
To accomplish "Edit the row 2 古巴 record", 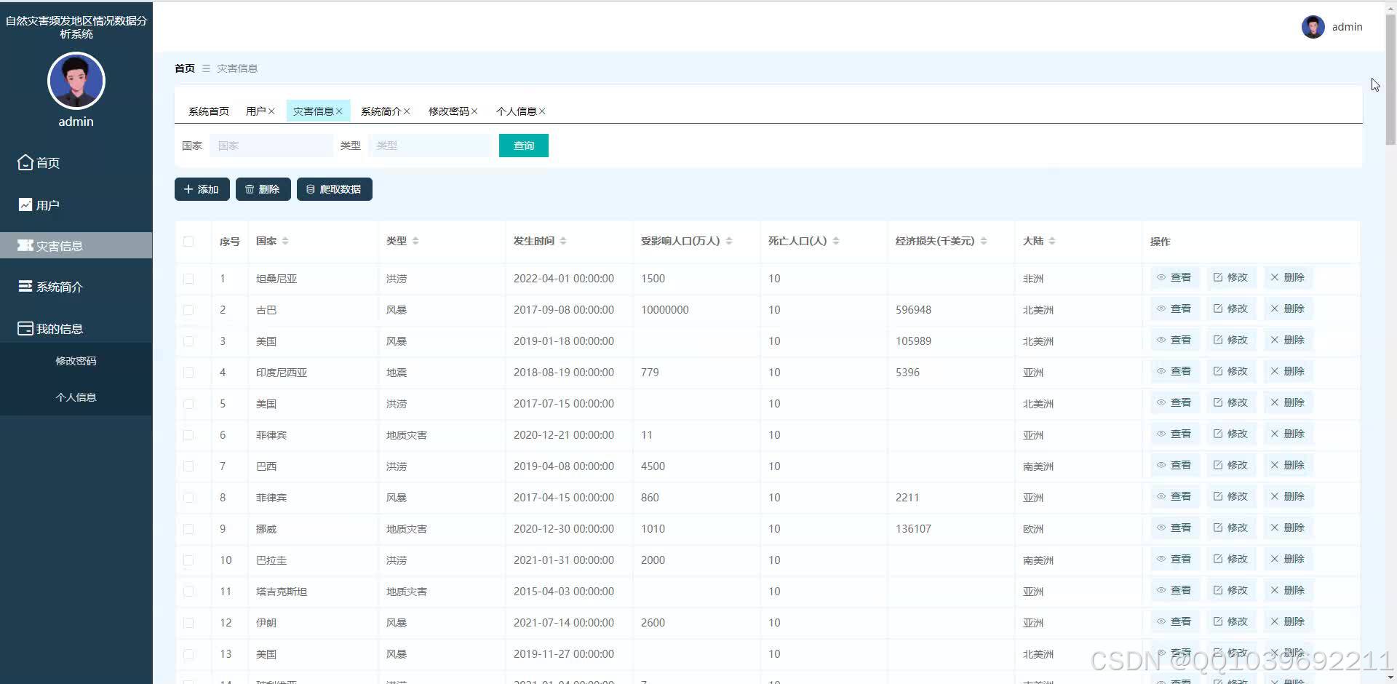I will pos(1231,309).
